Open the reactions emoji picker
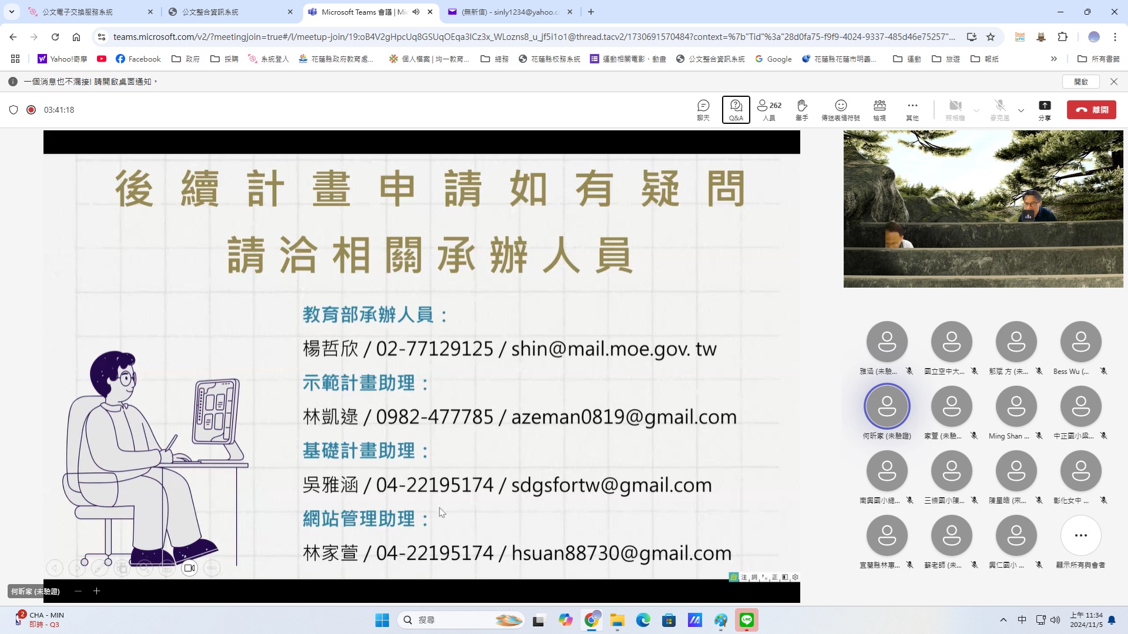1128x634 pixels. (840, 109)
